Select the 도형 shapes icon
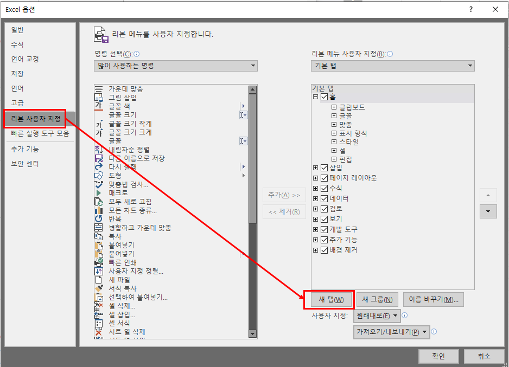Image resolution: width=509 pixels, height=367 pixels. tap(99, 176)
